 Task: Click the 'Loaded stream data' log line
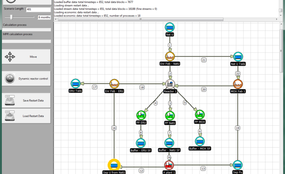click(106, 9)
